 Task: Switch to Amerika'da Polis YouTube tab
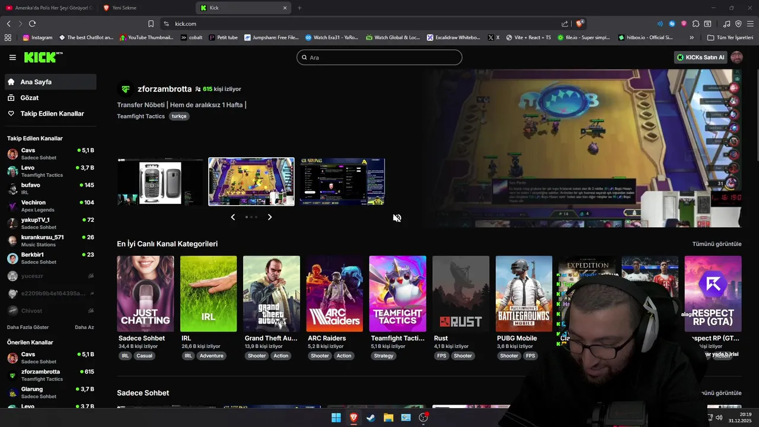pos(49,8)
